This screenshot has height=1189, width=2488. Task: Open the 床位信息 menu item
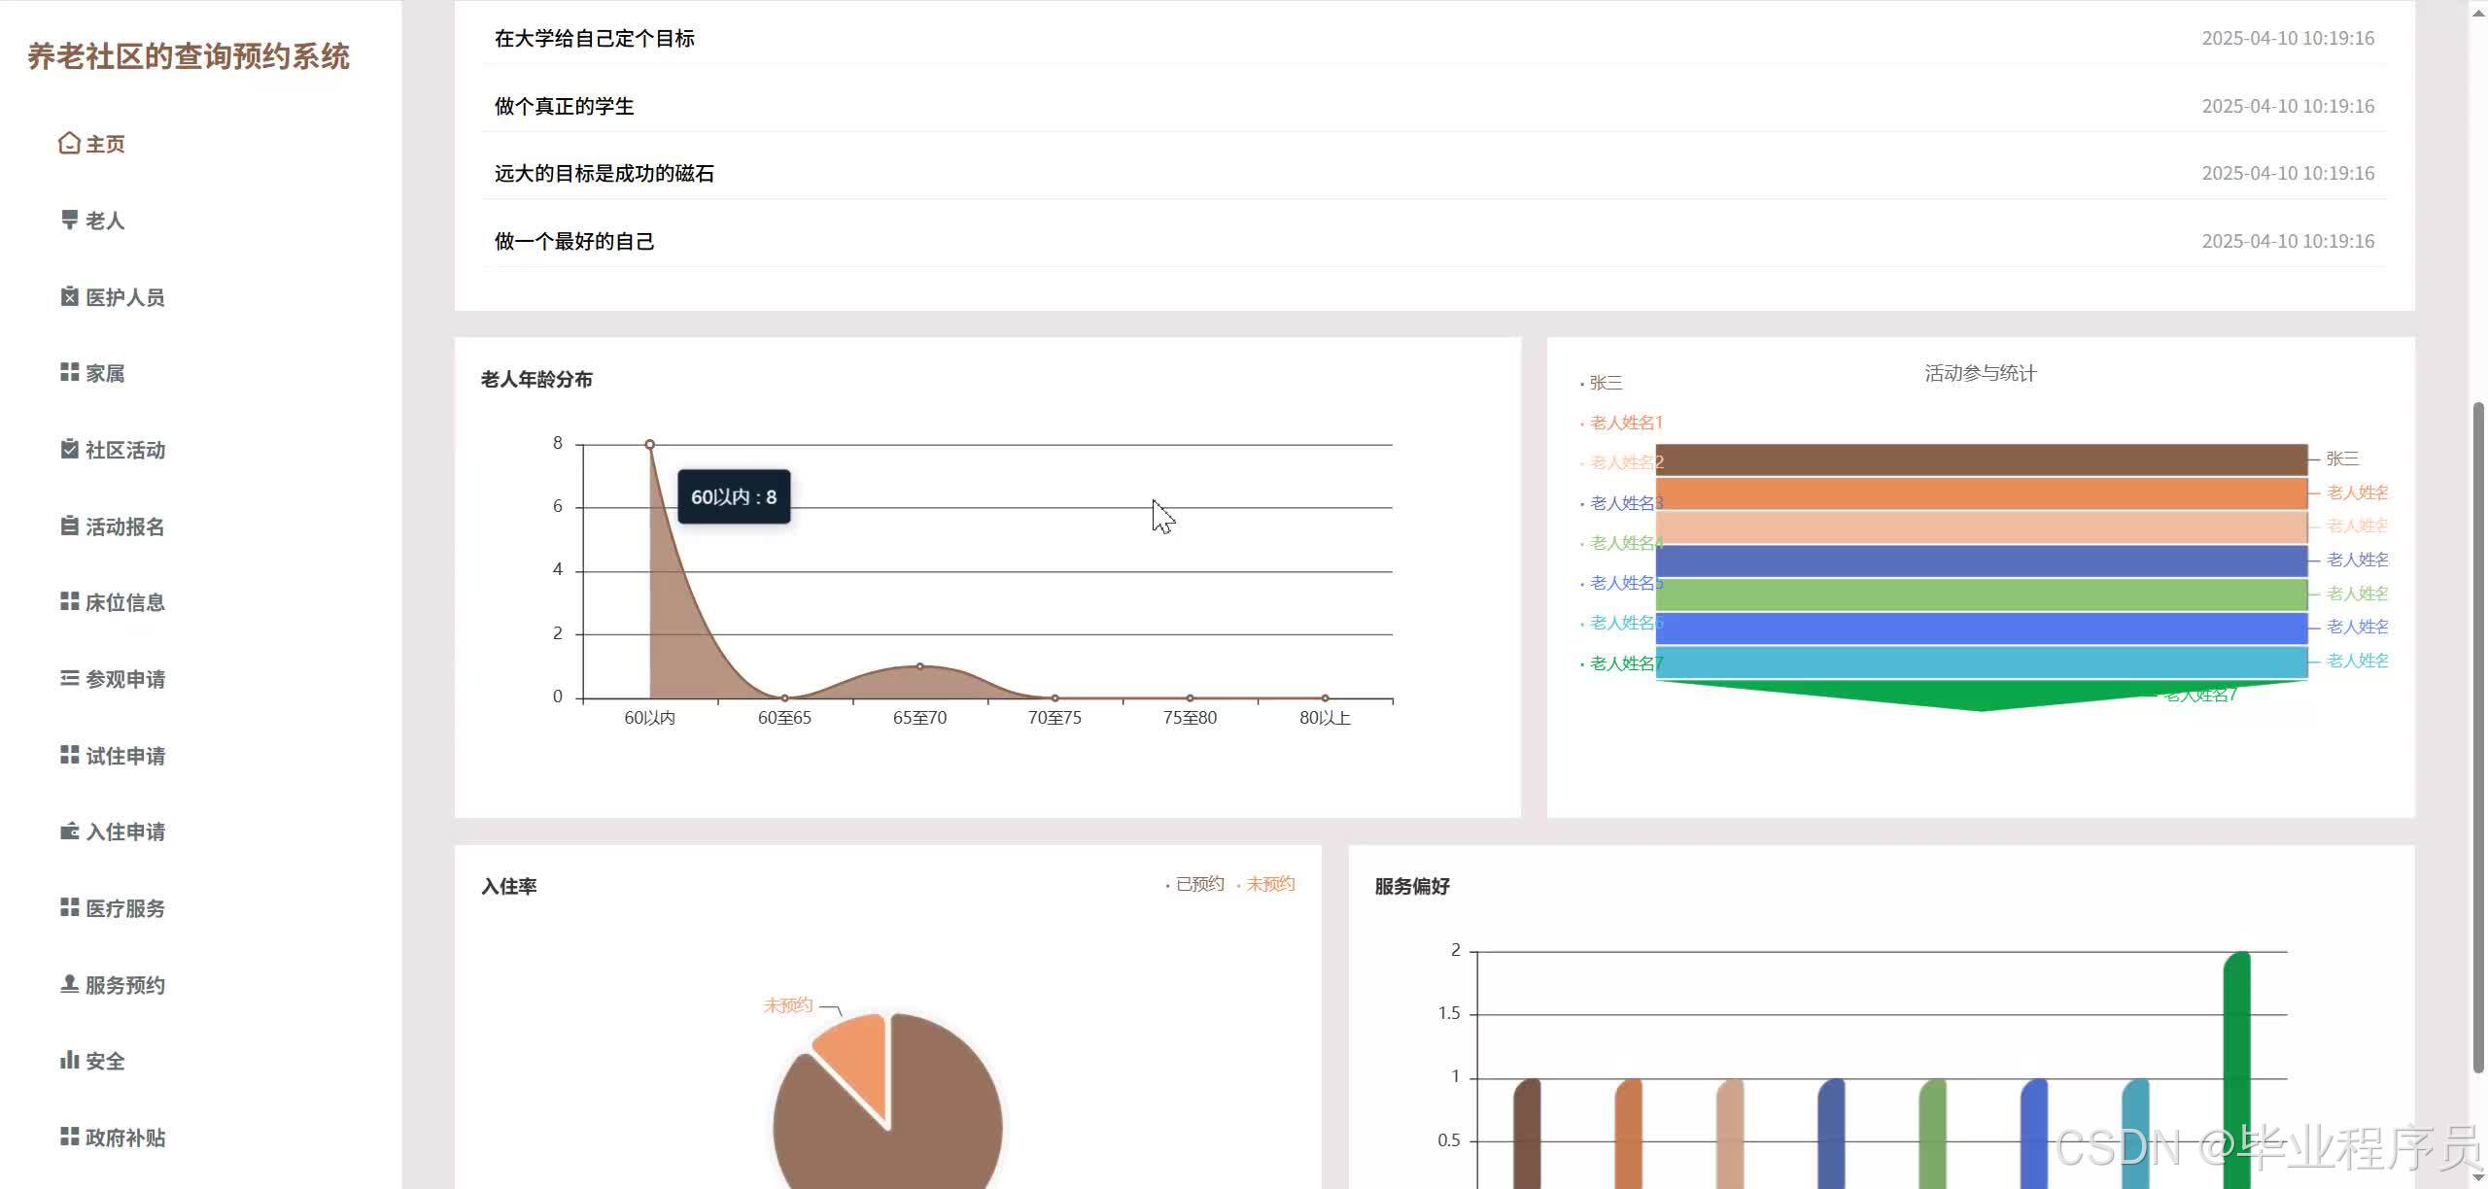(x=124, y=602)
